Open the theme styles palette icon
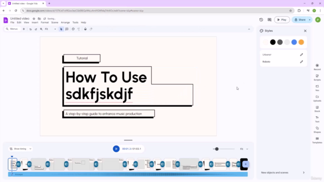Viewport: 324px width, 182px height. (73, 29)
